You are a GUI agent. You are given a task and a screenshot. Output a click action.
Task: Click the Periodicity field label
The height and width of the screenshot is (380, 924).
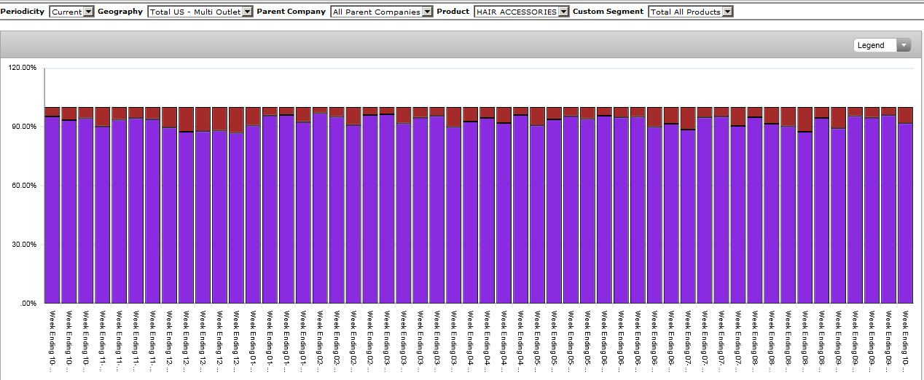click(x=22, y=12)
